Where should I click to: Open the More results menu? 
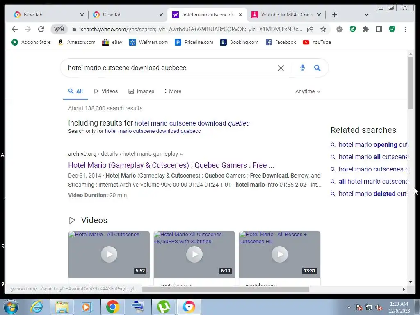(x=173, y=91)
